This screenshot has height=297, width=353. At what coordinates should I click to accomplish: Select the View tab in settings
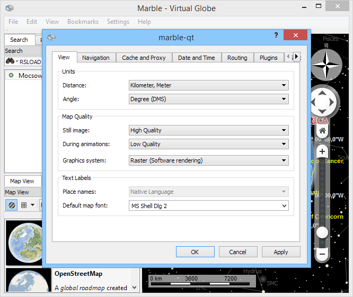pos(64,57)
